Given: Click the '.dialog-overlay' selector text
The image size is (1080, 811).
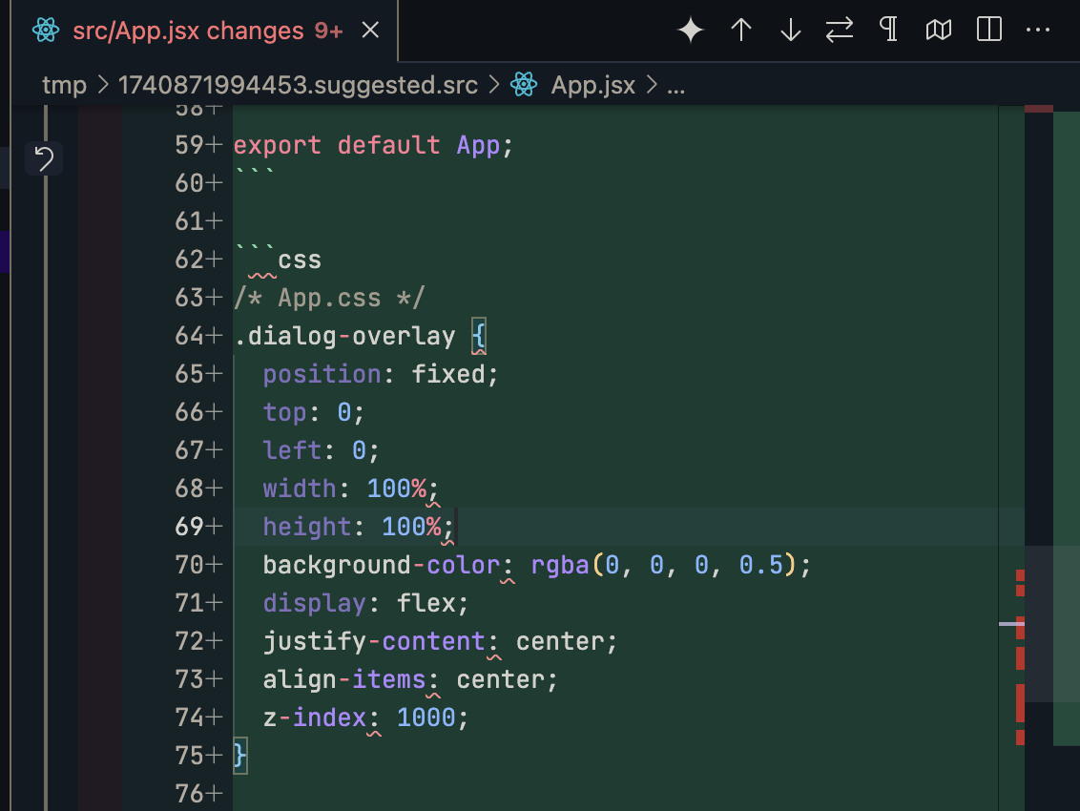Looking at the screenshot, I should tap(344, 336).
